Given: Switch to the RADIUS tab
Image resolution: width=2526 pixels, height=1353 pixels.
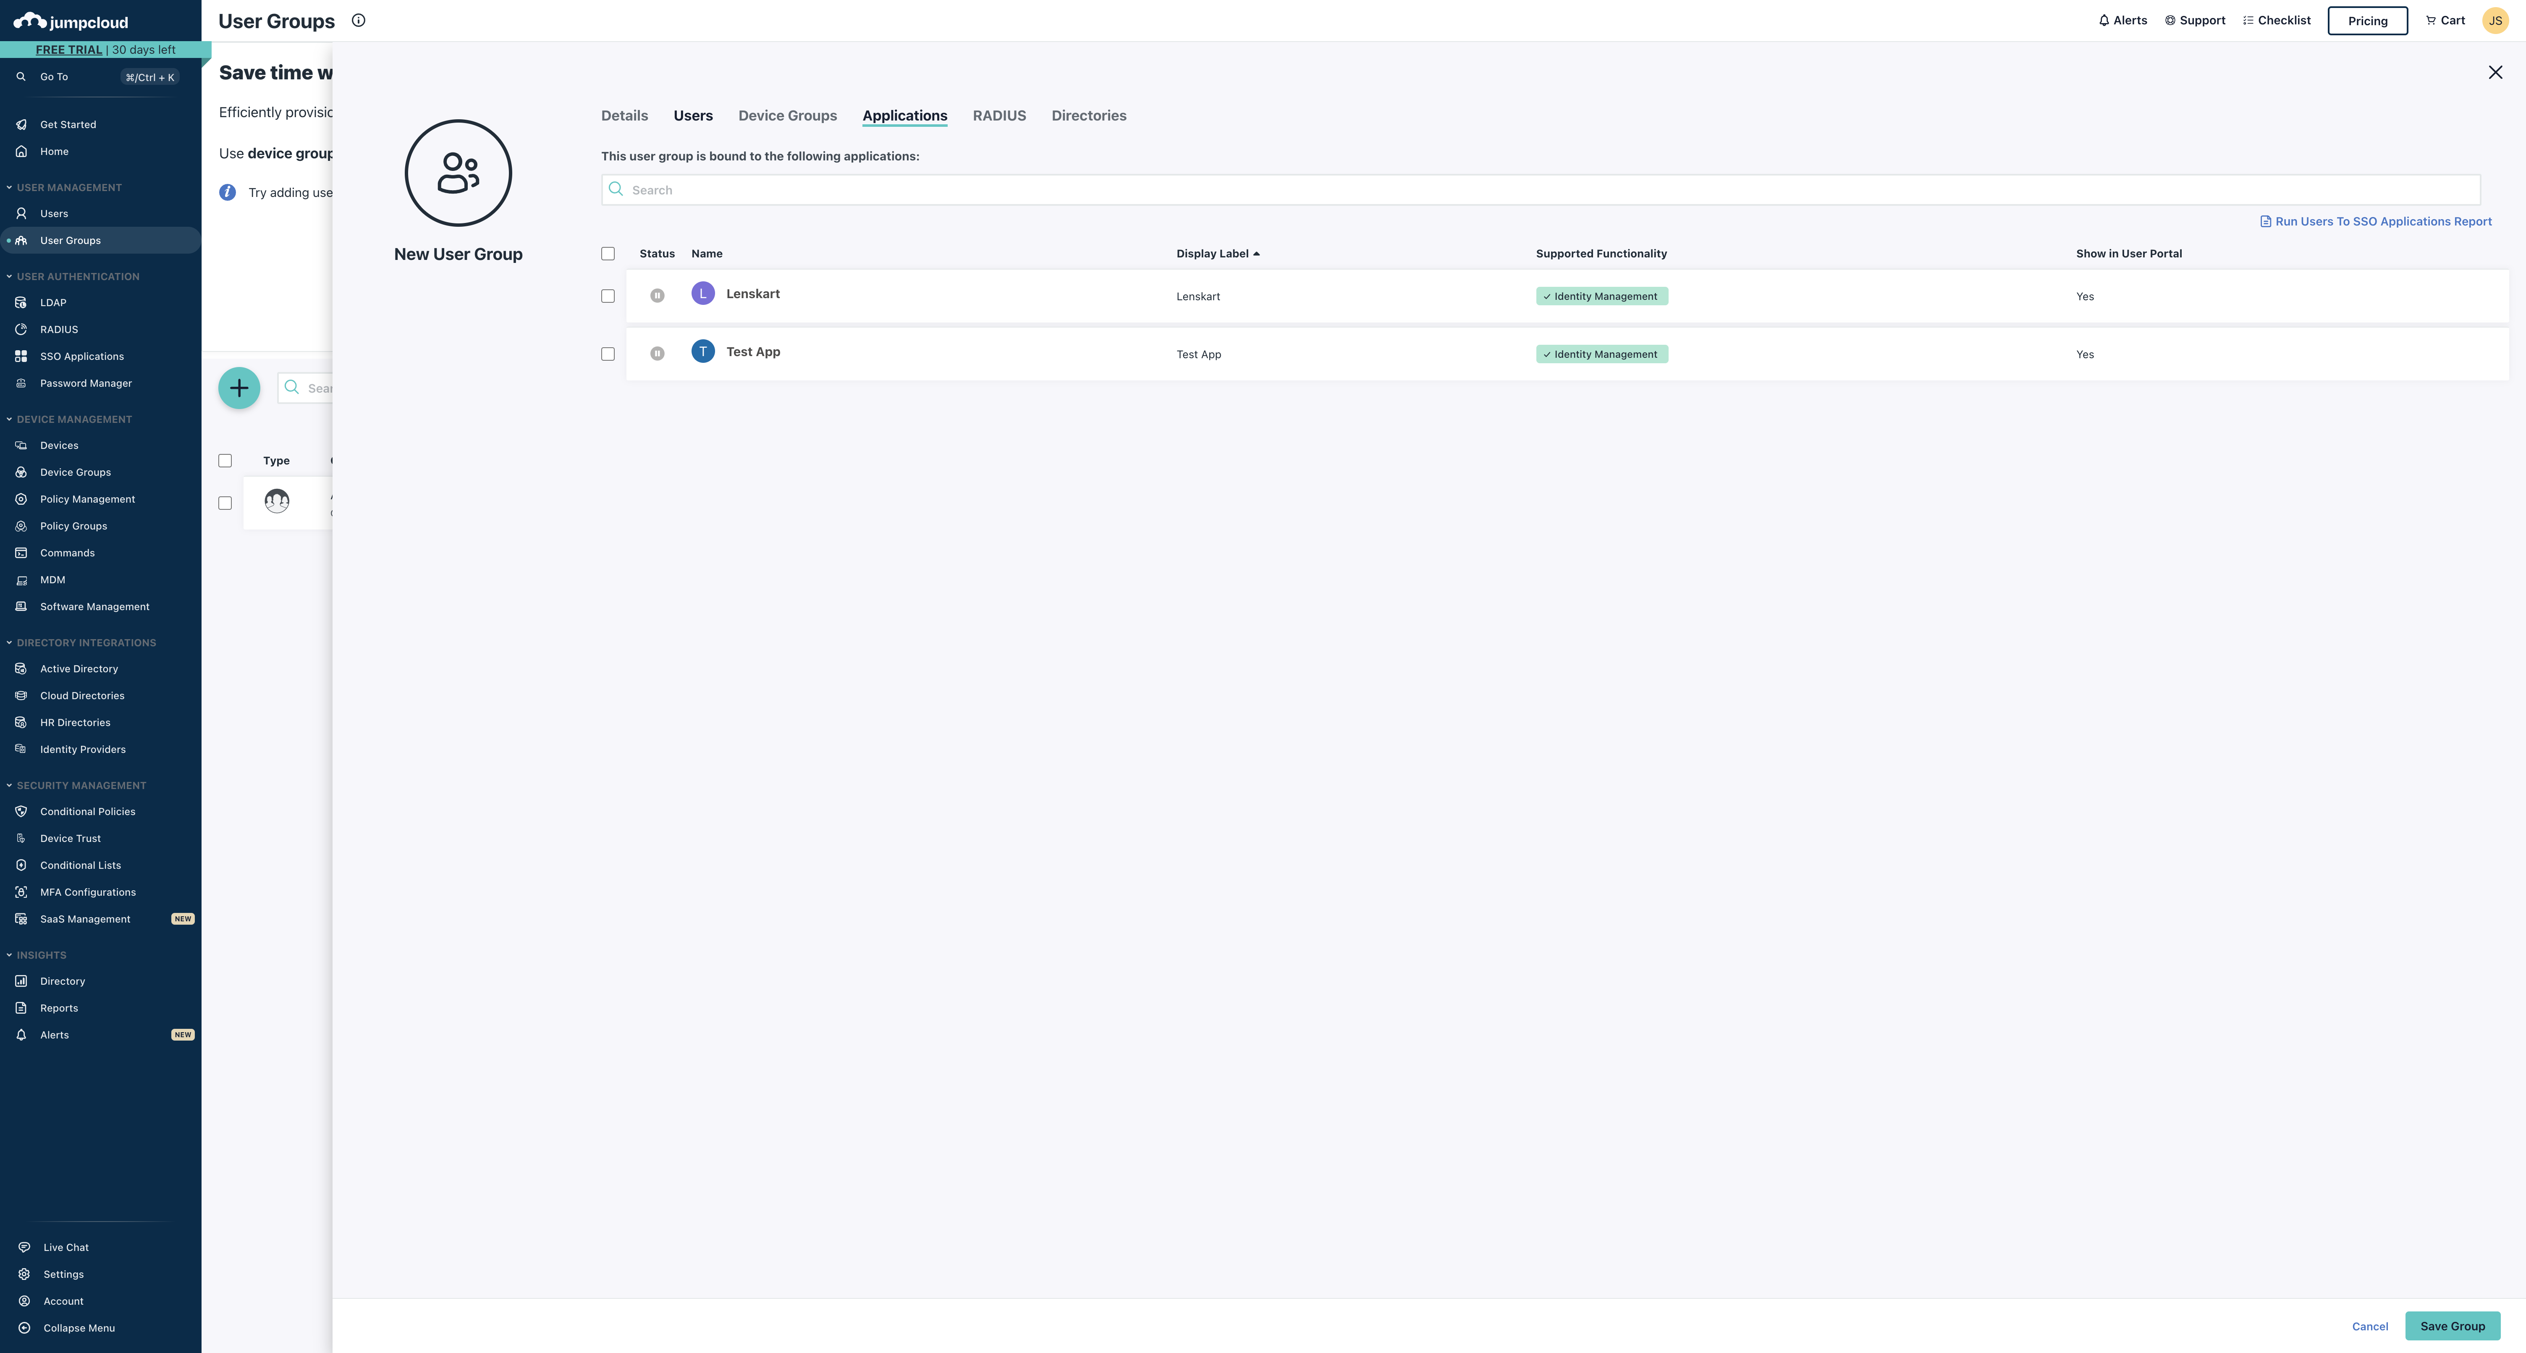Looking at the screenshot, I should 999,116.
